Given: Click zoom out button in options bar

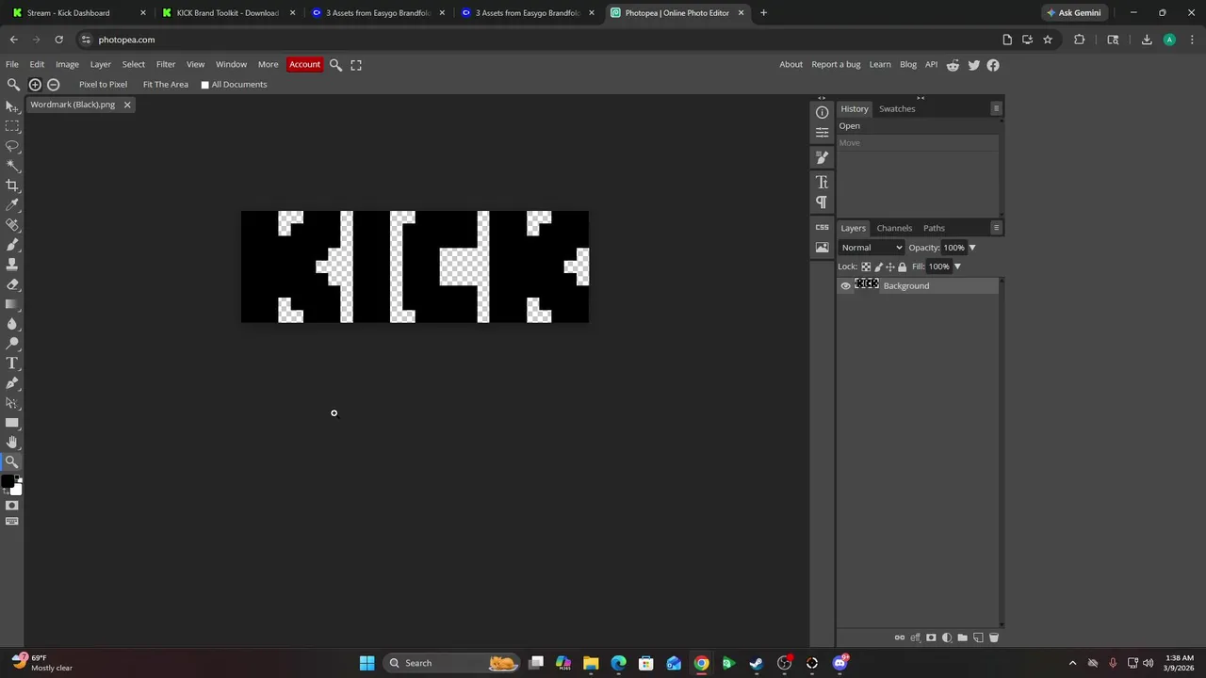Looking at the screenshot, I should pyautogui.click(x=54, y=85).
